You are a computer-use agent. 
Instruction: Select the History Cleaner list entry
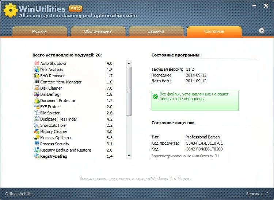73,132
